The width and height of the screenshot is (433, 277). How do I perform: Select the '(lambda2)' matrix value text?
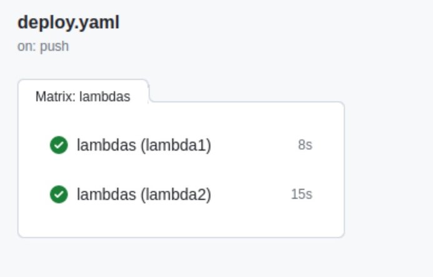(176, 194)
